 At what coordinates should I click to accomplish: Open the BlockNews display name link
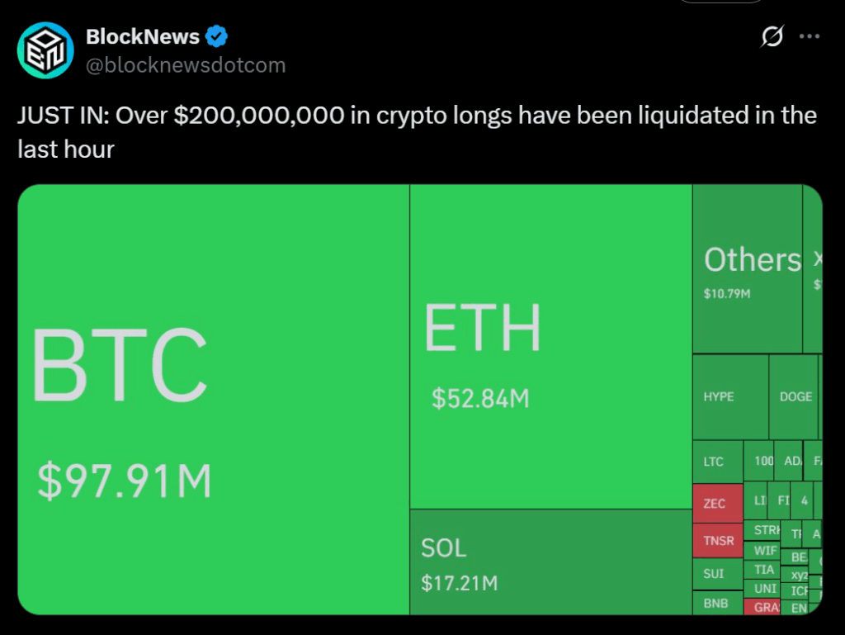[x=143, y=37]
